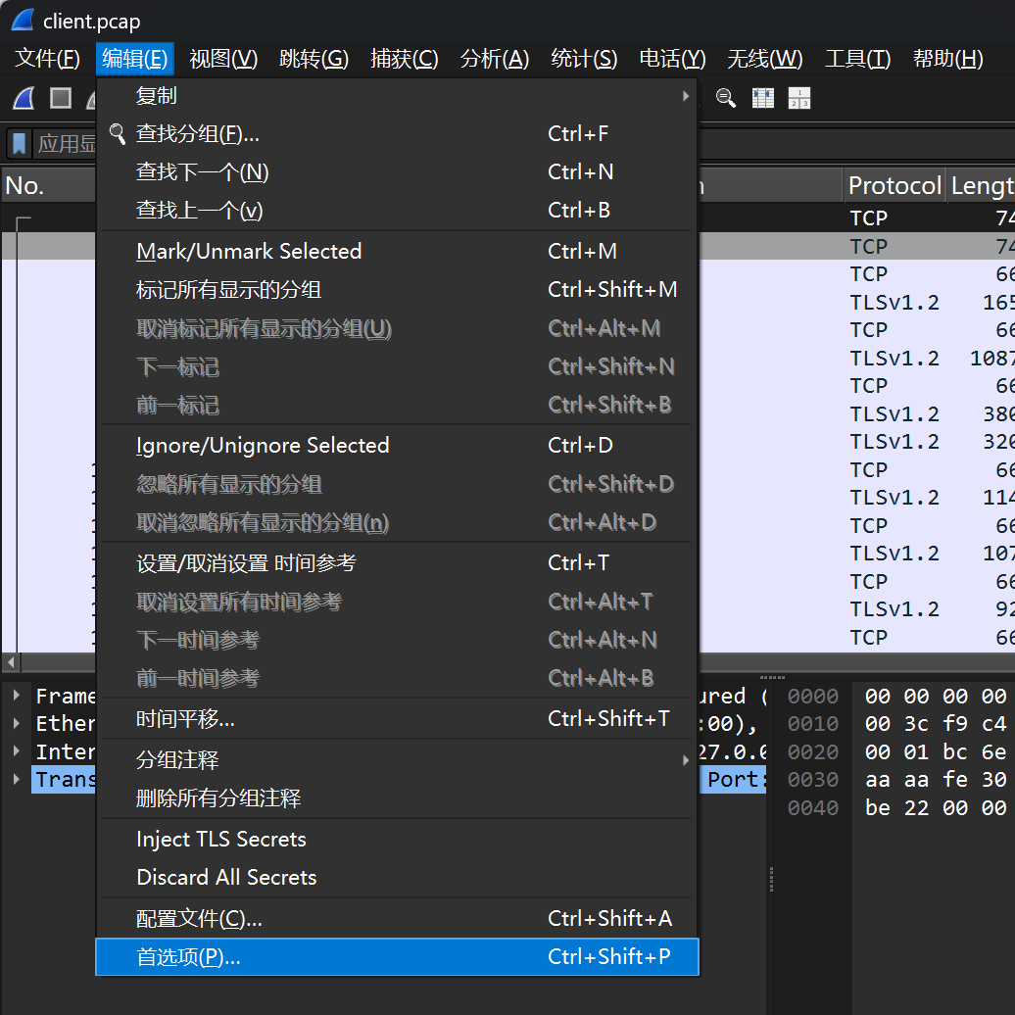Screen dimensions: 1015x1015
Task: Open the 分析(A) menu
Action: (x=495, y=59)
